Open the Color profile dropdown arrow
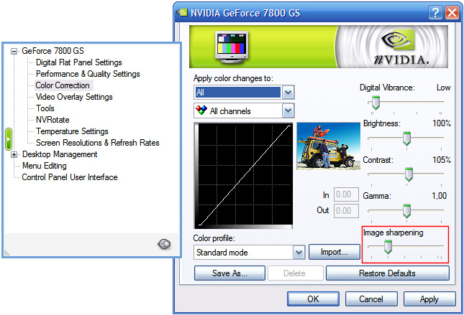 299,253
